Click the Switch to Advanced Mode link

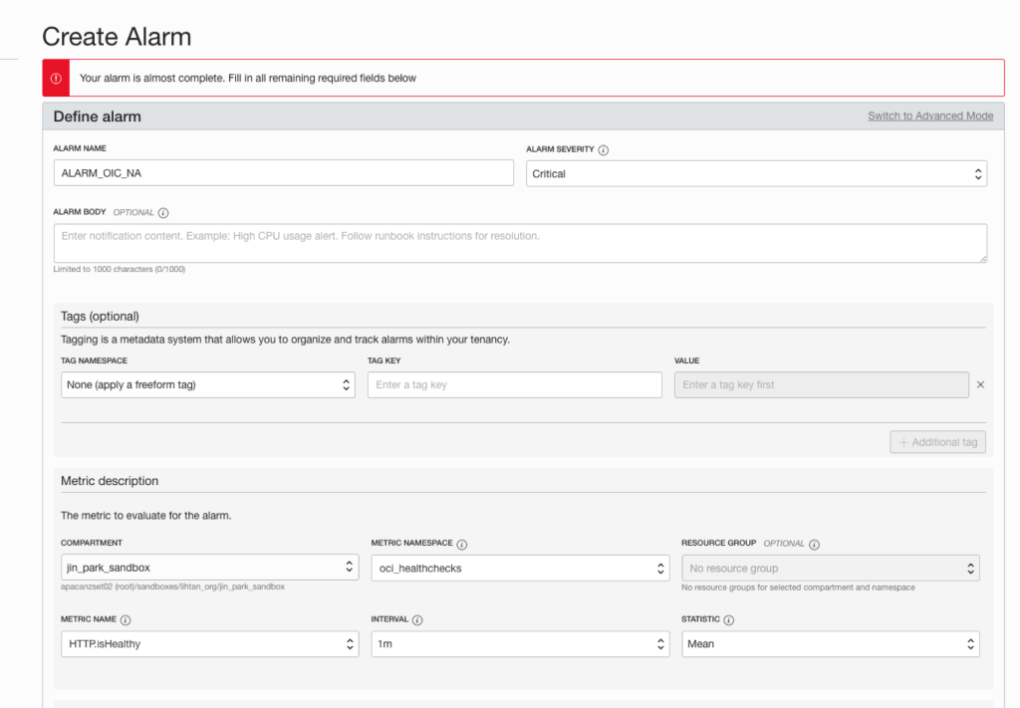[929, 117]
